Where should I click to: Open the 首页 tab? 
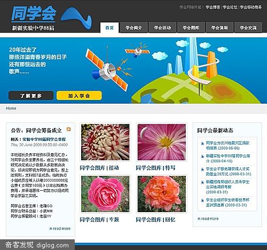pyautogui.click(x=109, y=28)
